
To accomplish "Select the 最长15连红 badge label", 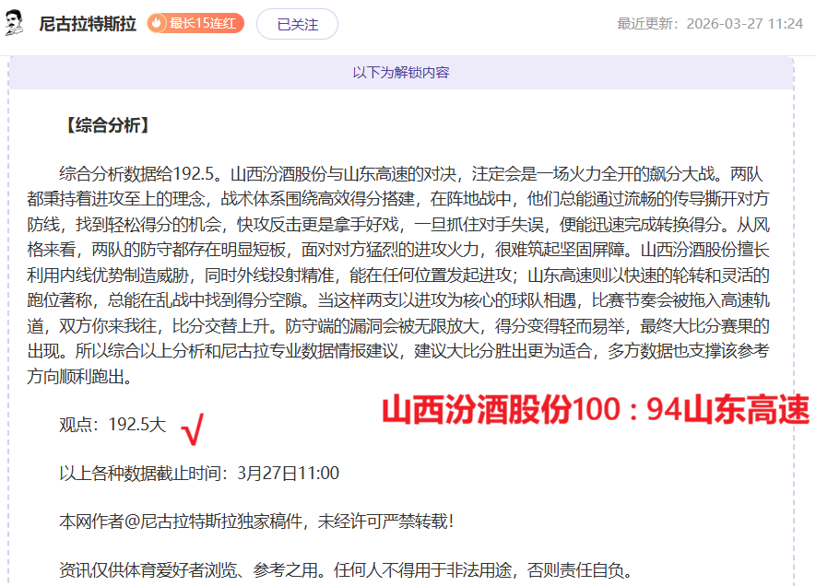I will [x=204, y=24].
